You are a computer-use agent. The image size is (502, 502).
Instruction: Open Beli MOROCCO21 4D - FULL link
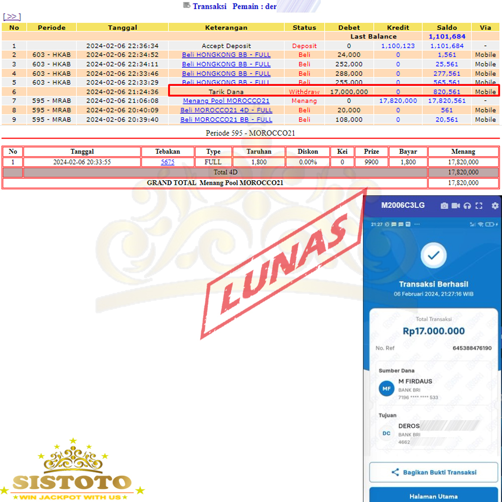226,110
